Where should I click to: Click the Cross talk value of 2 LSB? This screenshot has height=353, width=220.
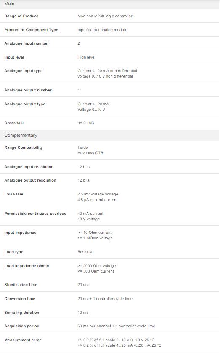[x=86, y=123]
